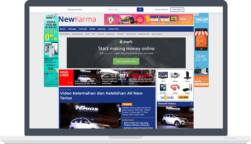Screen dimensions: 251x144
Task: Click the play icon in Otomatif Terbaru panel
Action: (x=191, y=109)
